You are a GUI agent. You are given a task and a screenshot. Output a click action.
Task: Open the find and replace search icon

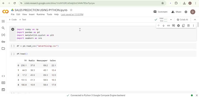tap(3, 28)
